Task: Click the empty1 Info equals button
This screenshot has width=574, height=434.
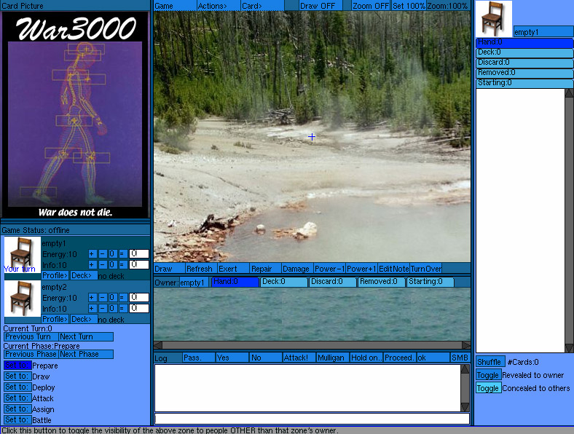Action: (x=123, y=264)
